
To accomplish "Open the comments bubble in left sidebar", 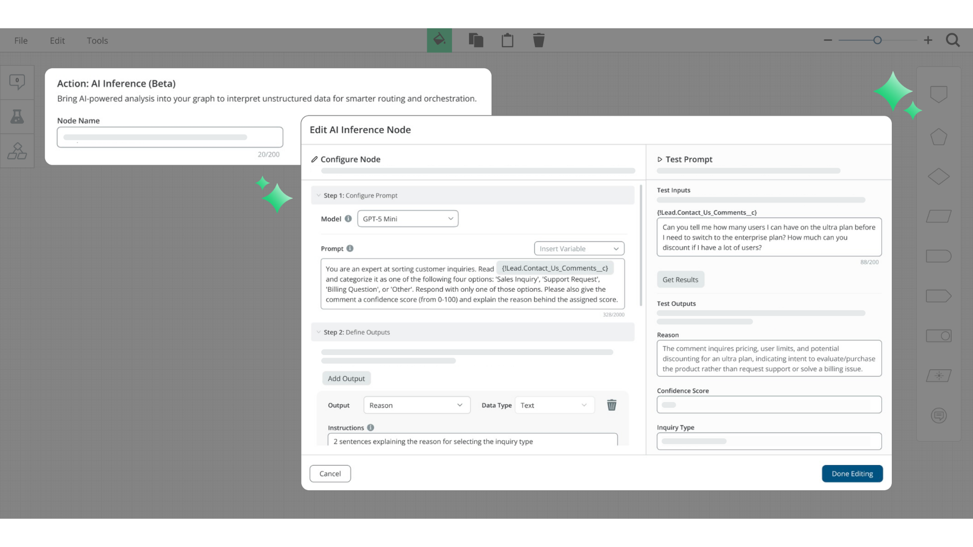I will pyautogui.click(x=17, y=82).
